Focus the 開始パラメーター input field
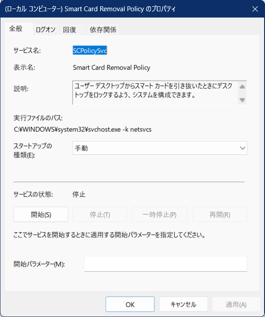The width and height of the screenshot is (265, 317). click(x=166, y=263)
